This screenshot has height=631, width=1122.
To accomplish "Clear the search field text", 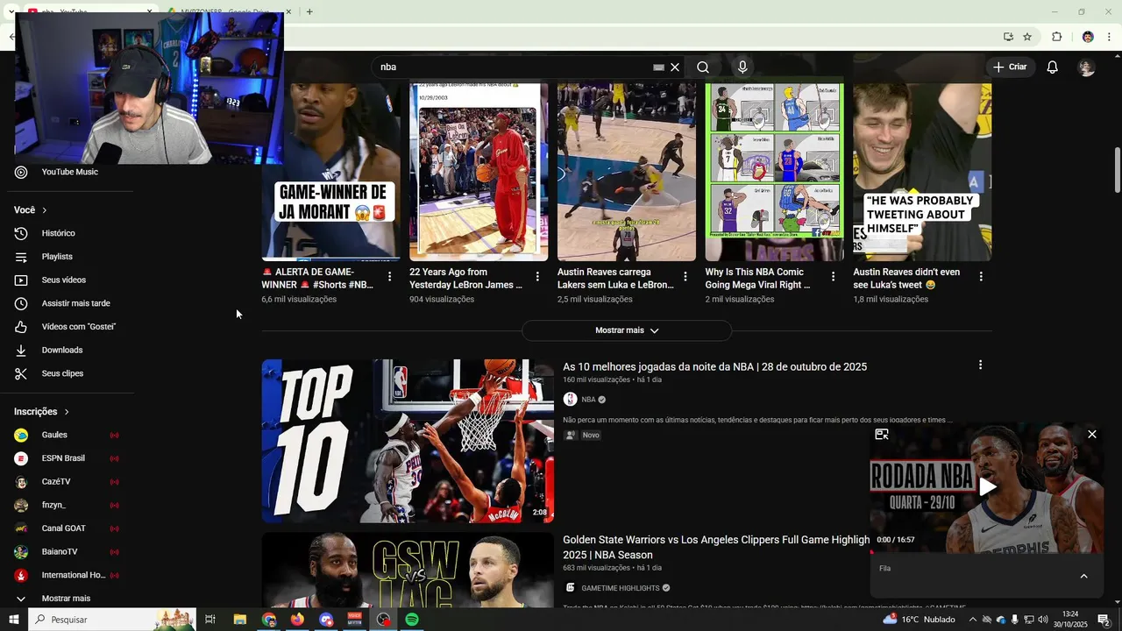I will click(x=675, y=67).
